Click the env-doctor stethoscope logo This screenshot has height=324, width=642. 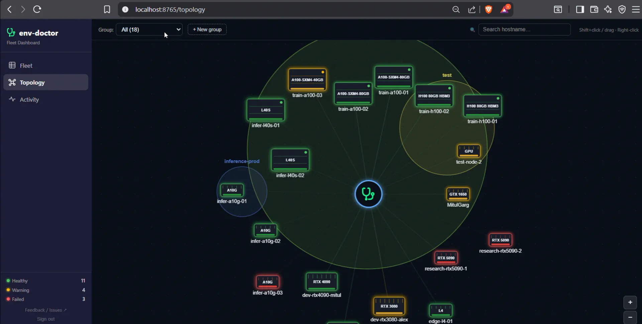tap(11, 32)
